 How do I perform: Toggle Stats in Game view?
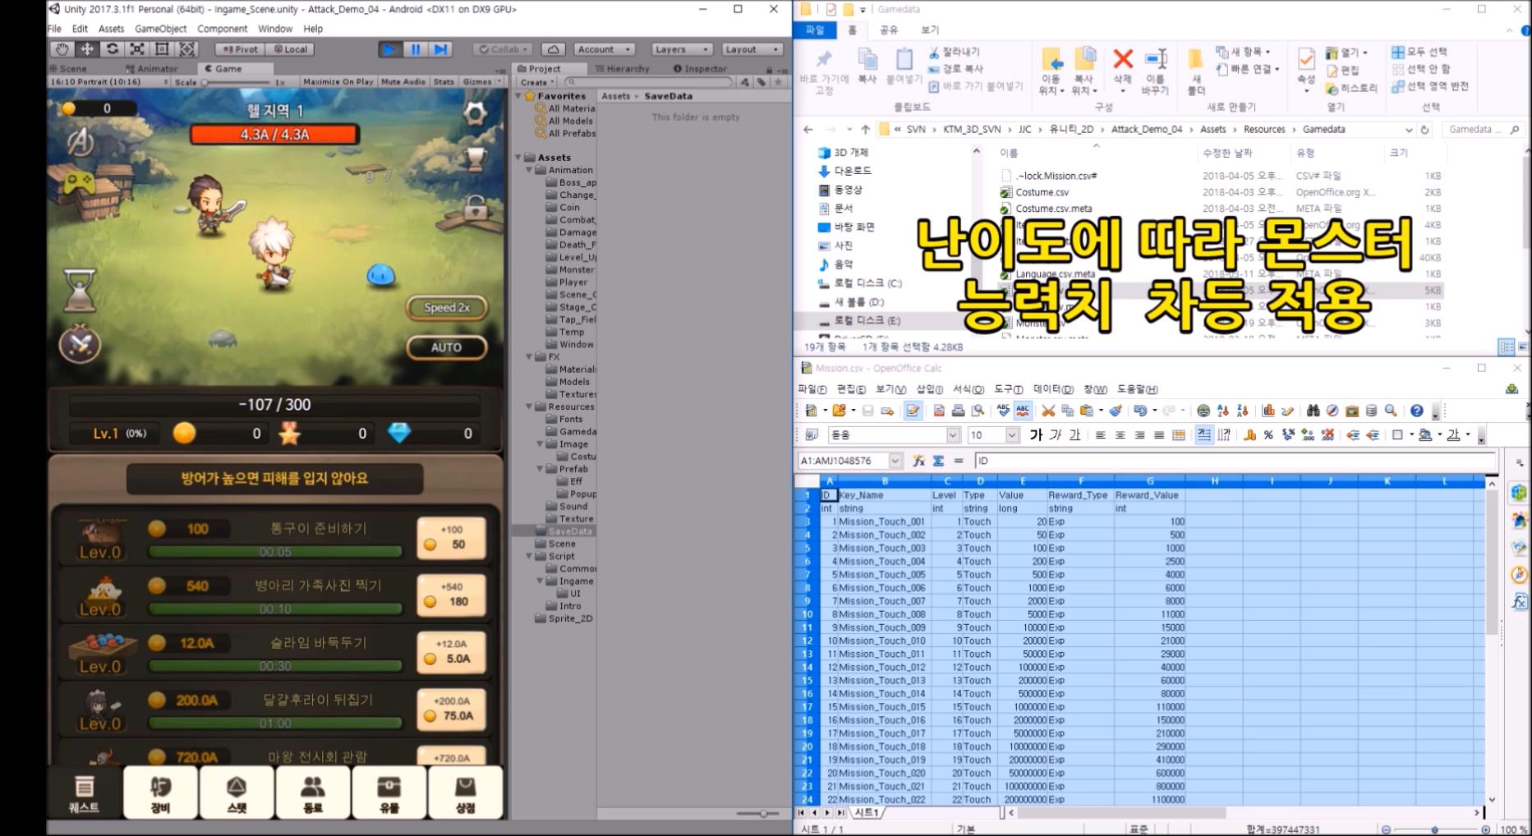point(444,81)
